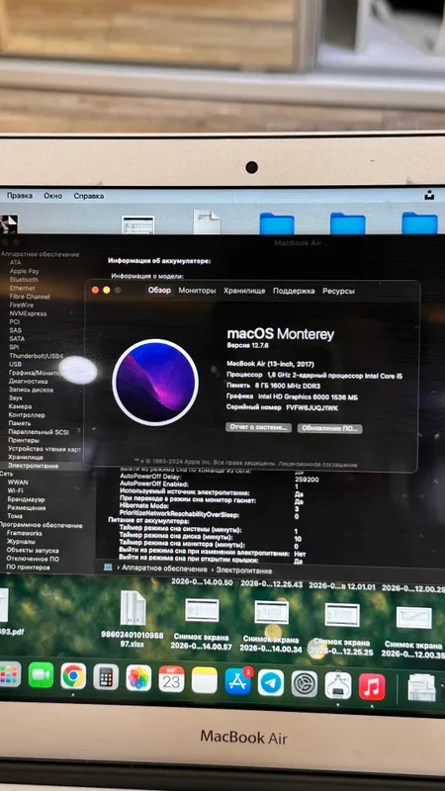Open the Правка menu
The height and width of the screenshot is (791, 445).
click(20, 196)
